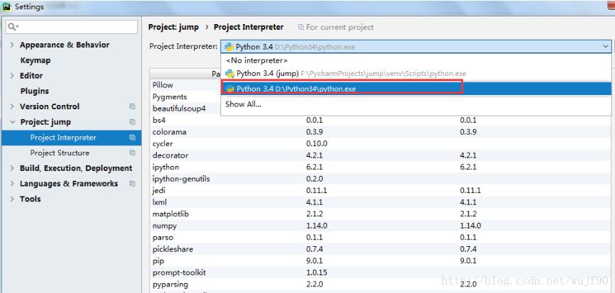
Task: Expand Build, Execution, Deployment section
Action: [x=12, y=168]
